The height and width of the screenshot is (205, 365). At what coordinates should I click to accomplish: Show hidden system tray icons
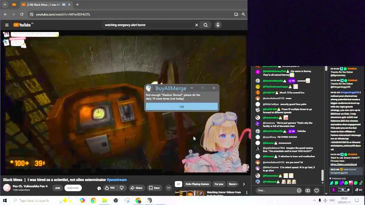[315, 200]
